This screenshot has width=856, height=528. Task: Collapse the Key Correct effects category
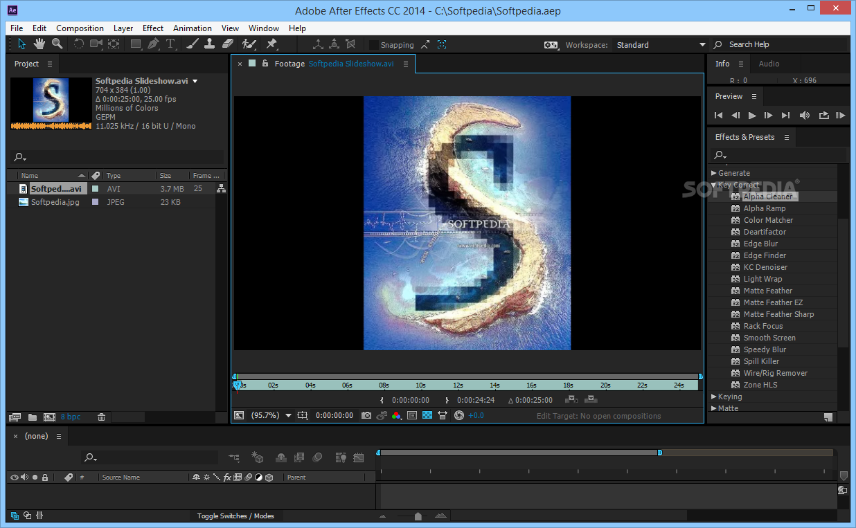pyautogui.click(x=714, y=185)
